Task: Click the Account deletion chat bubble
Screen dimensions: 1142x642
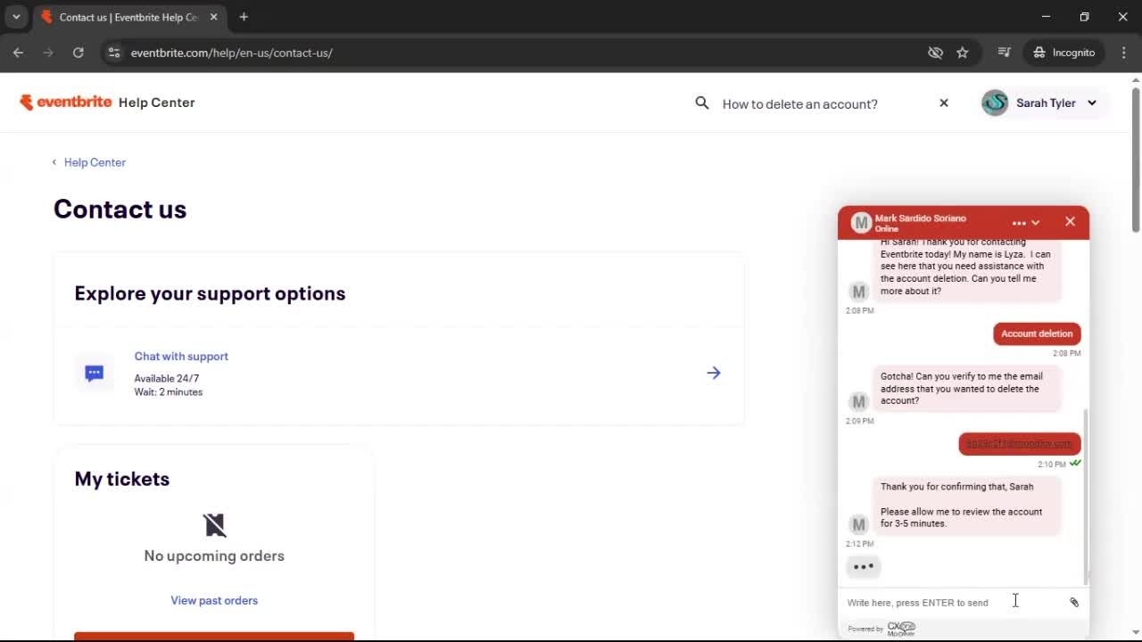Action: click(x=1037, y=333)
